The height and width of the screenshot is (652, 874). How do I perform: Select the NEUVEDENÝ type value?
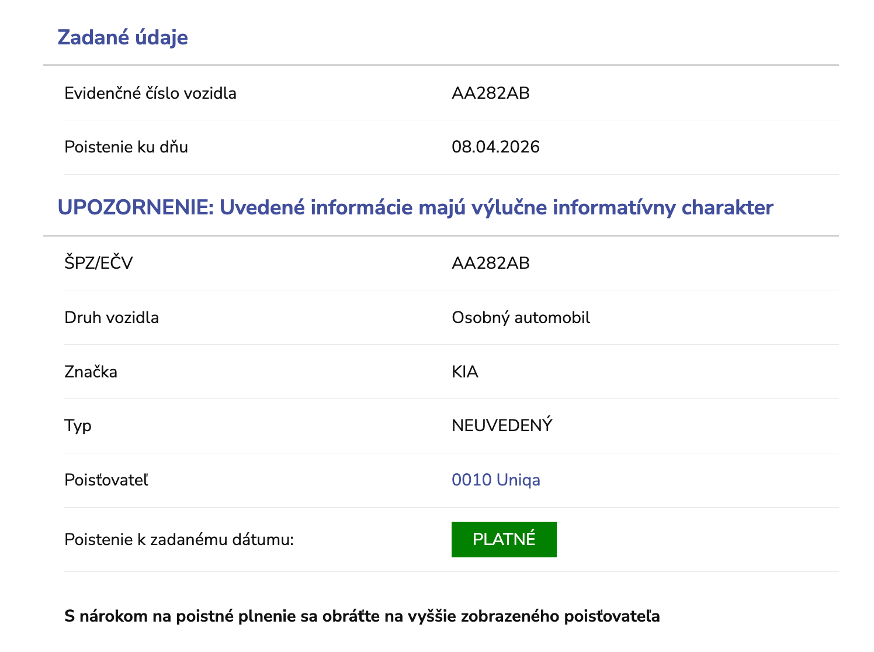pos(502,425)
